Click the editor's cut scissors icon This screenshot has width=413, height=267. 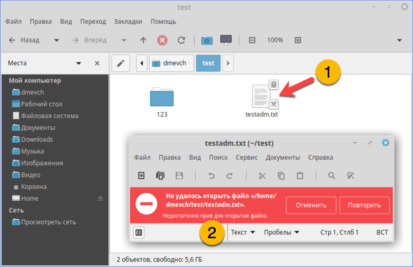(262, 176)
